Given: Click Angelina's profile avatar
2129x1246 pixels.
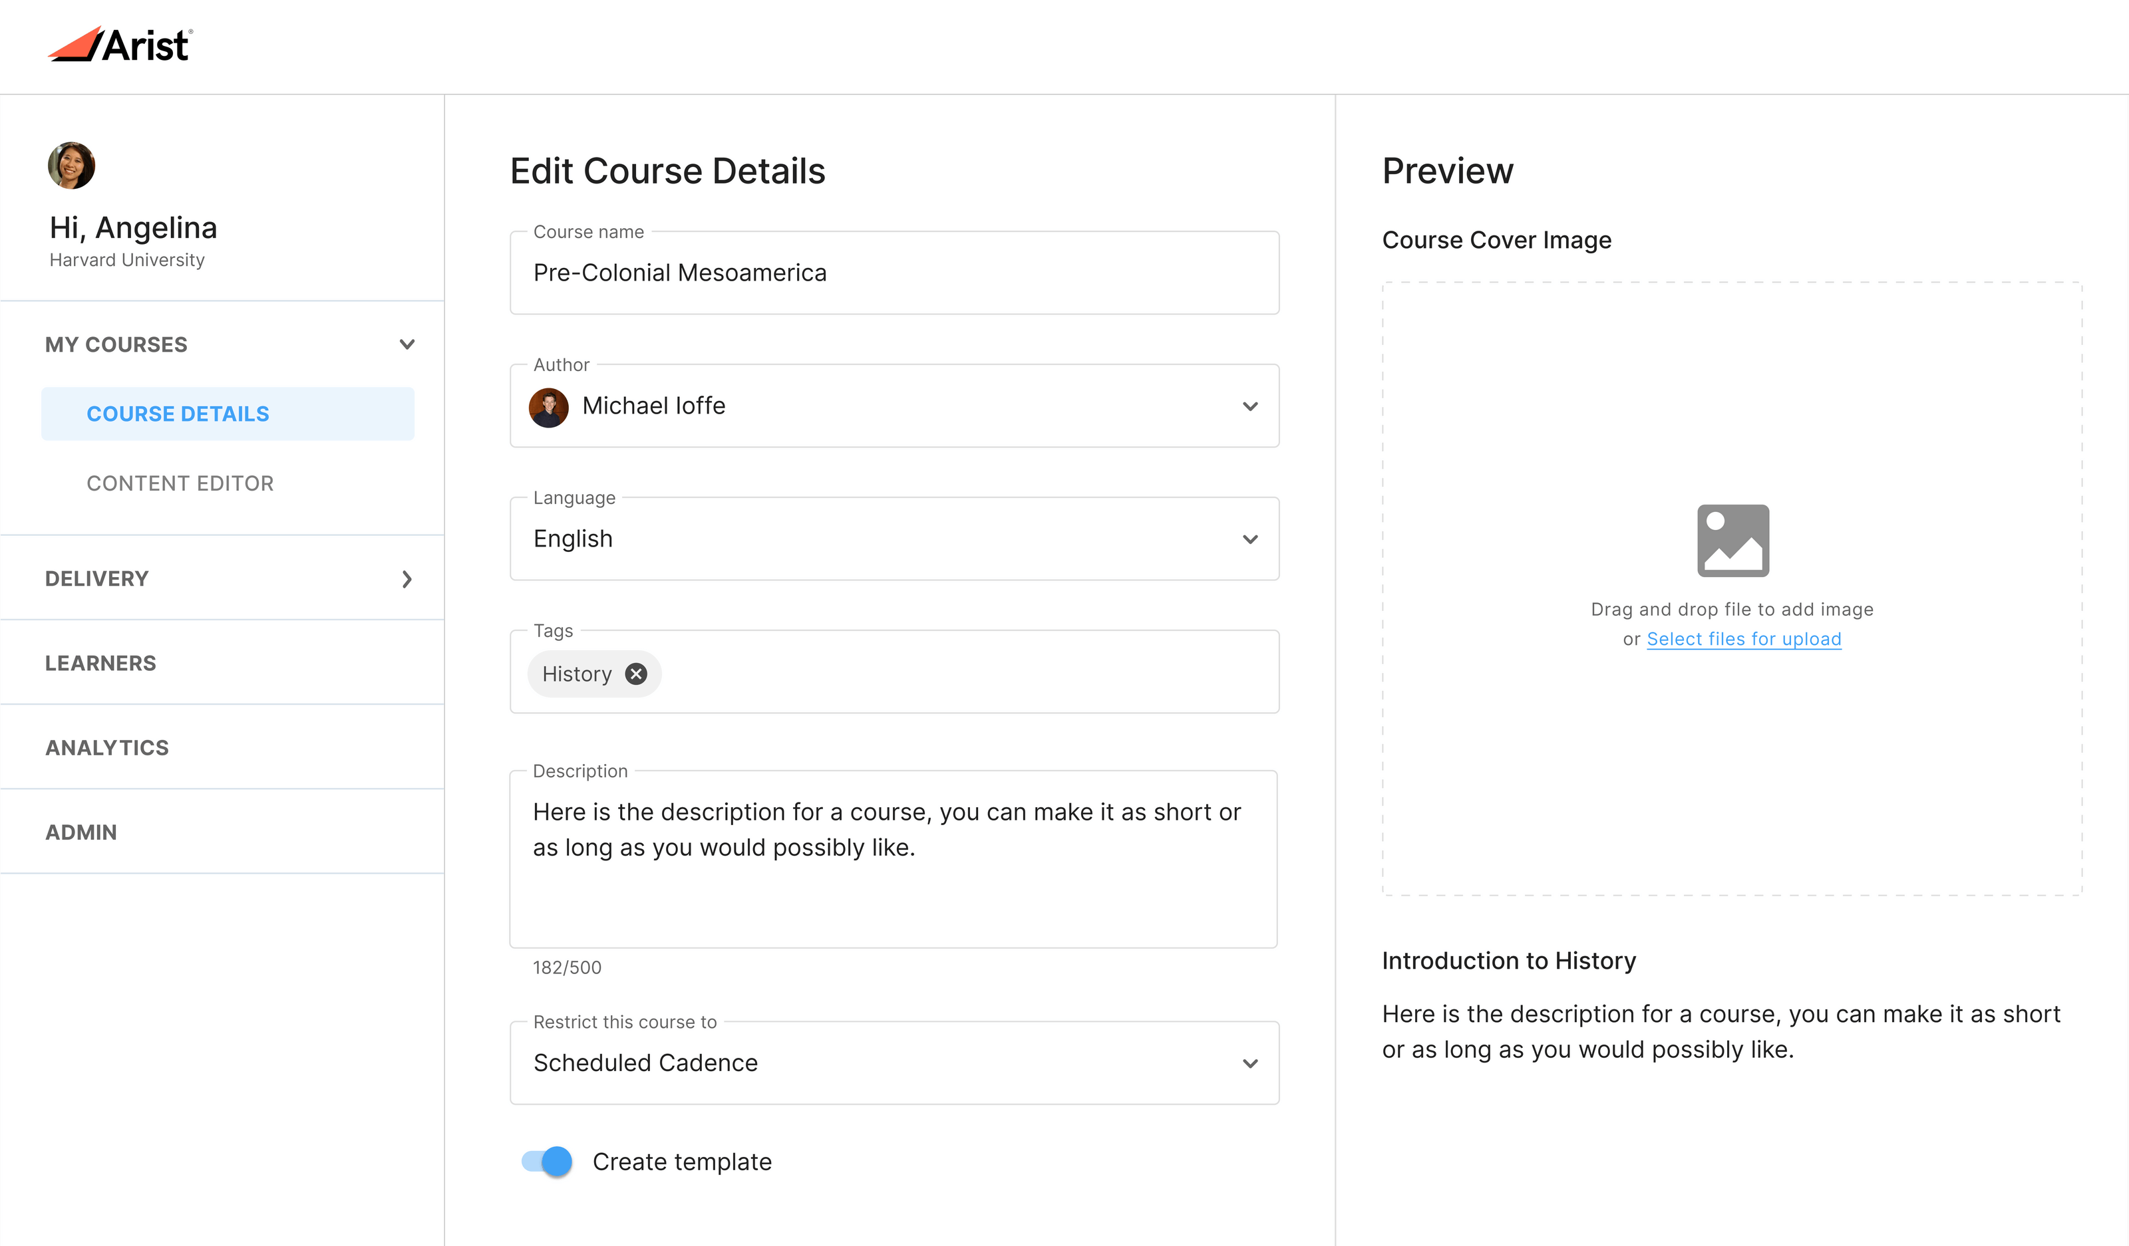Looking at the screenshot, I should point(71,166).
